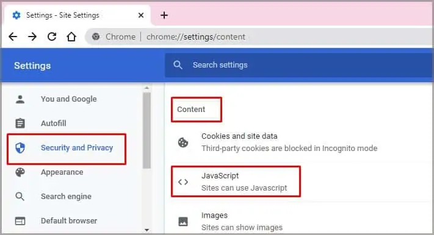
Task: Click the clipboard Autofill icon
Action: 20,123
